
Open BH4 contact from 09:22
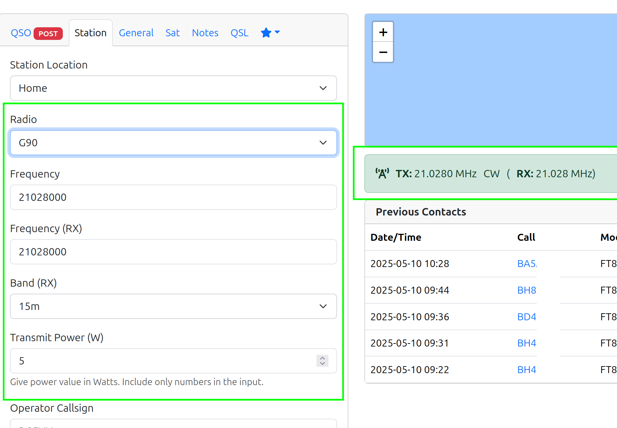click(x=527, y=370)
